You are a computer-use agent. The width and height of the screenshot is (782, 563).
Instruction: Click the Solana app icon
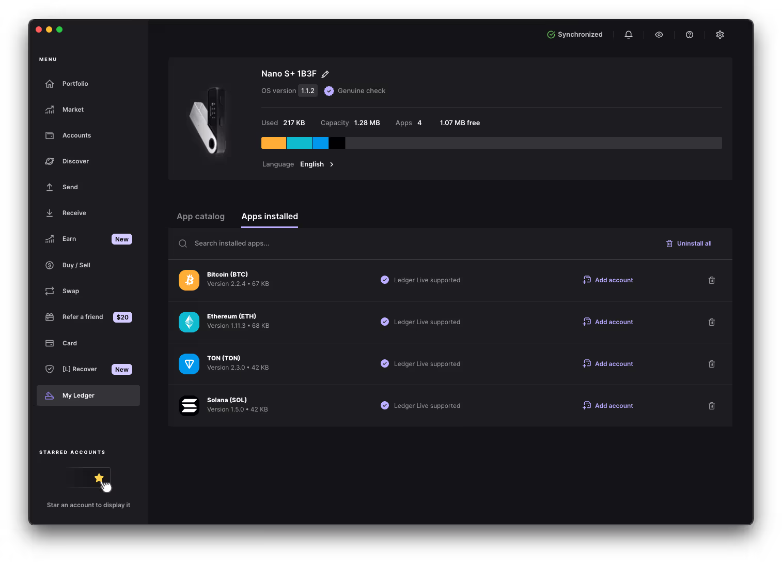pos(189,406)
